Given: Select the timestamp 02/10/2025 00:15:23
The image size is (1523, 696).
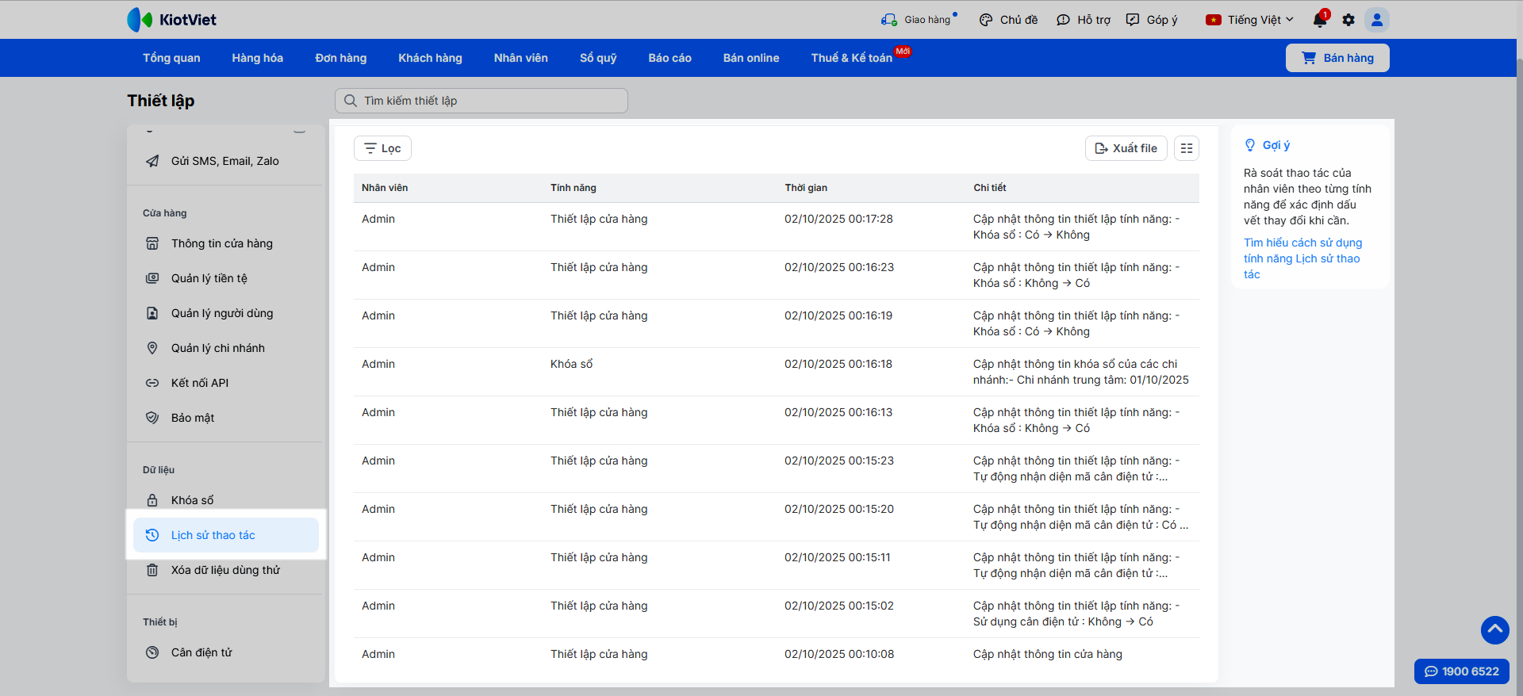Looking at the screenshot, I should click(839, 461).
